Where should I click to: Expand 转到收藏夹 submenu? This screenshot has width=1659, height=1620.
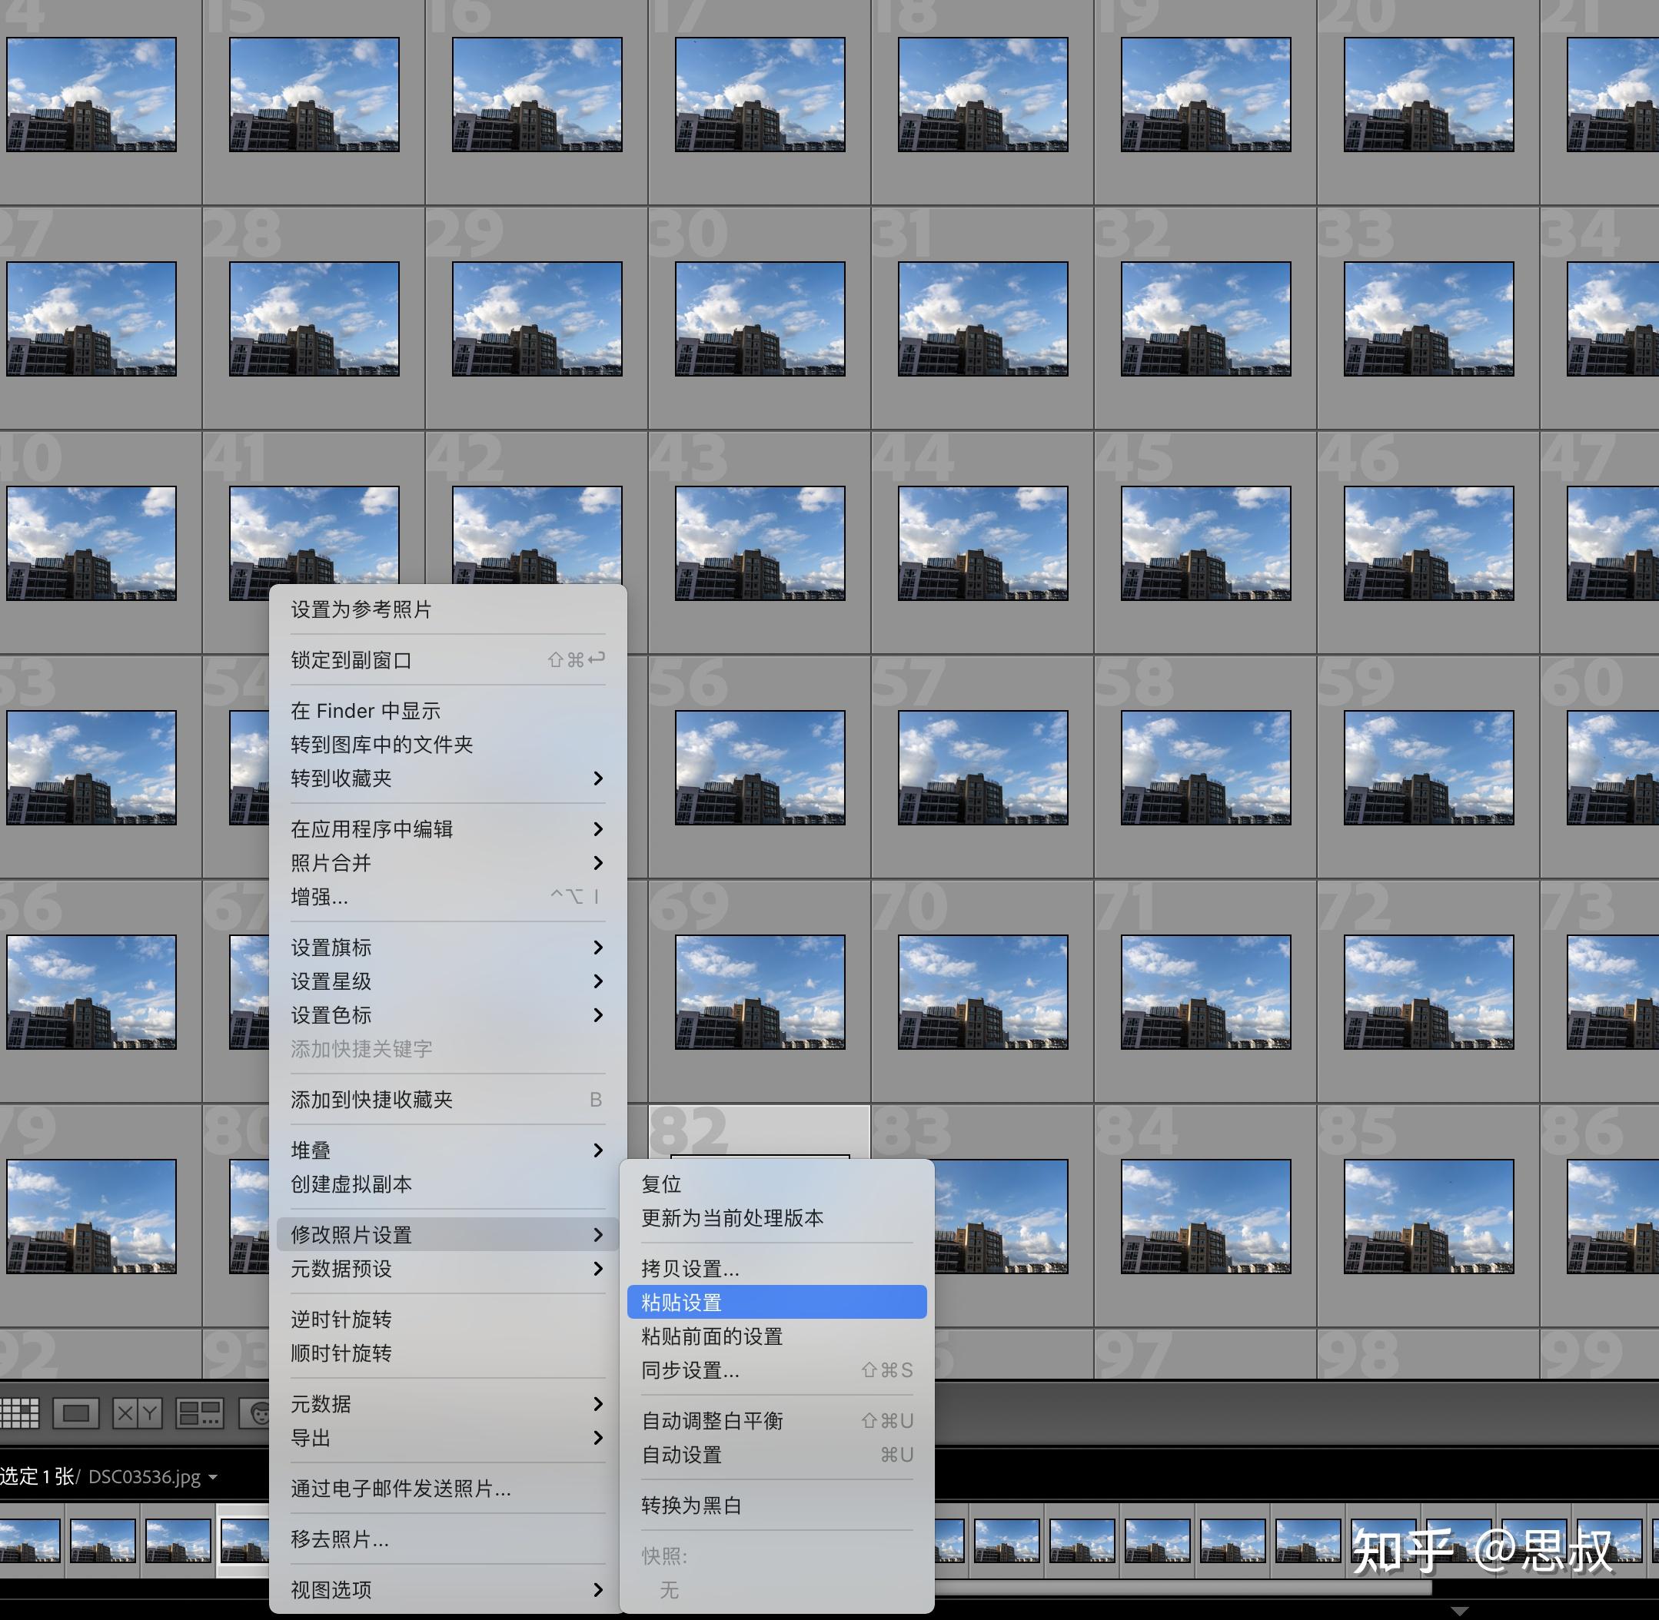pos(447,778)
